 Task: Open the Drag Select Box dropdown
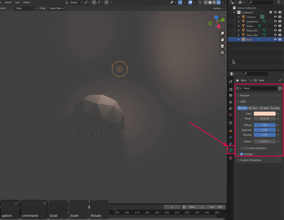[57, 8]
